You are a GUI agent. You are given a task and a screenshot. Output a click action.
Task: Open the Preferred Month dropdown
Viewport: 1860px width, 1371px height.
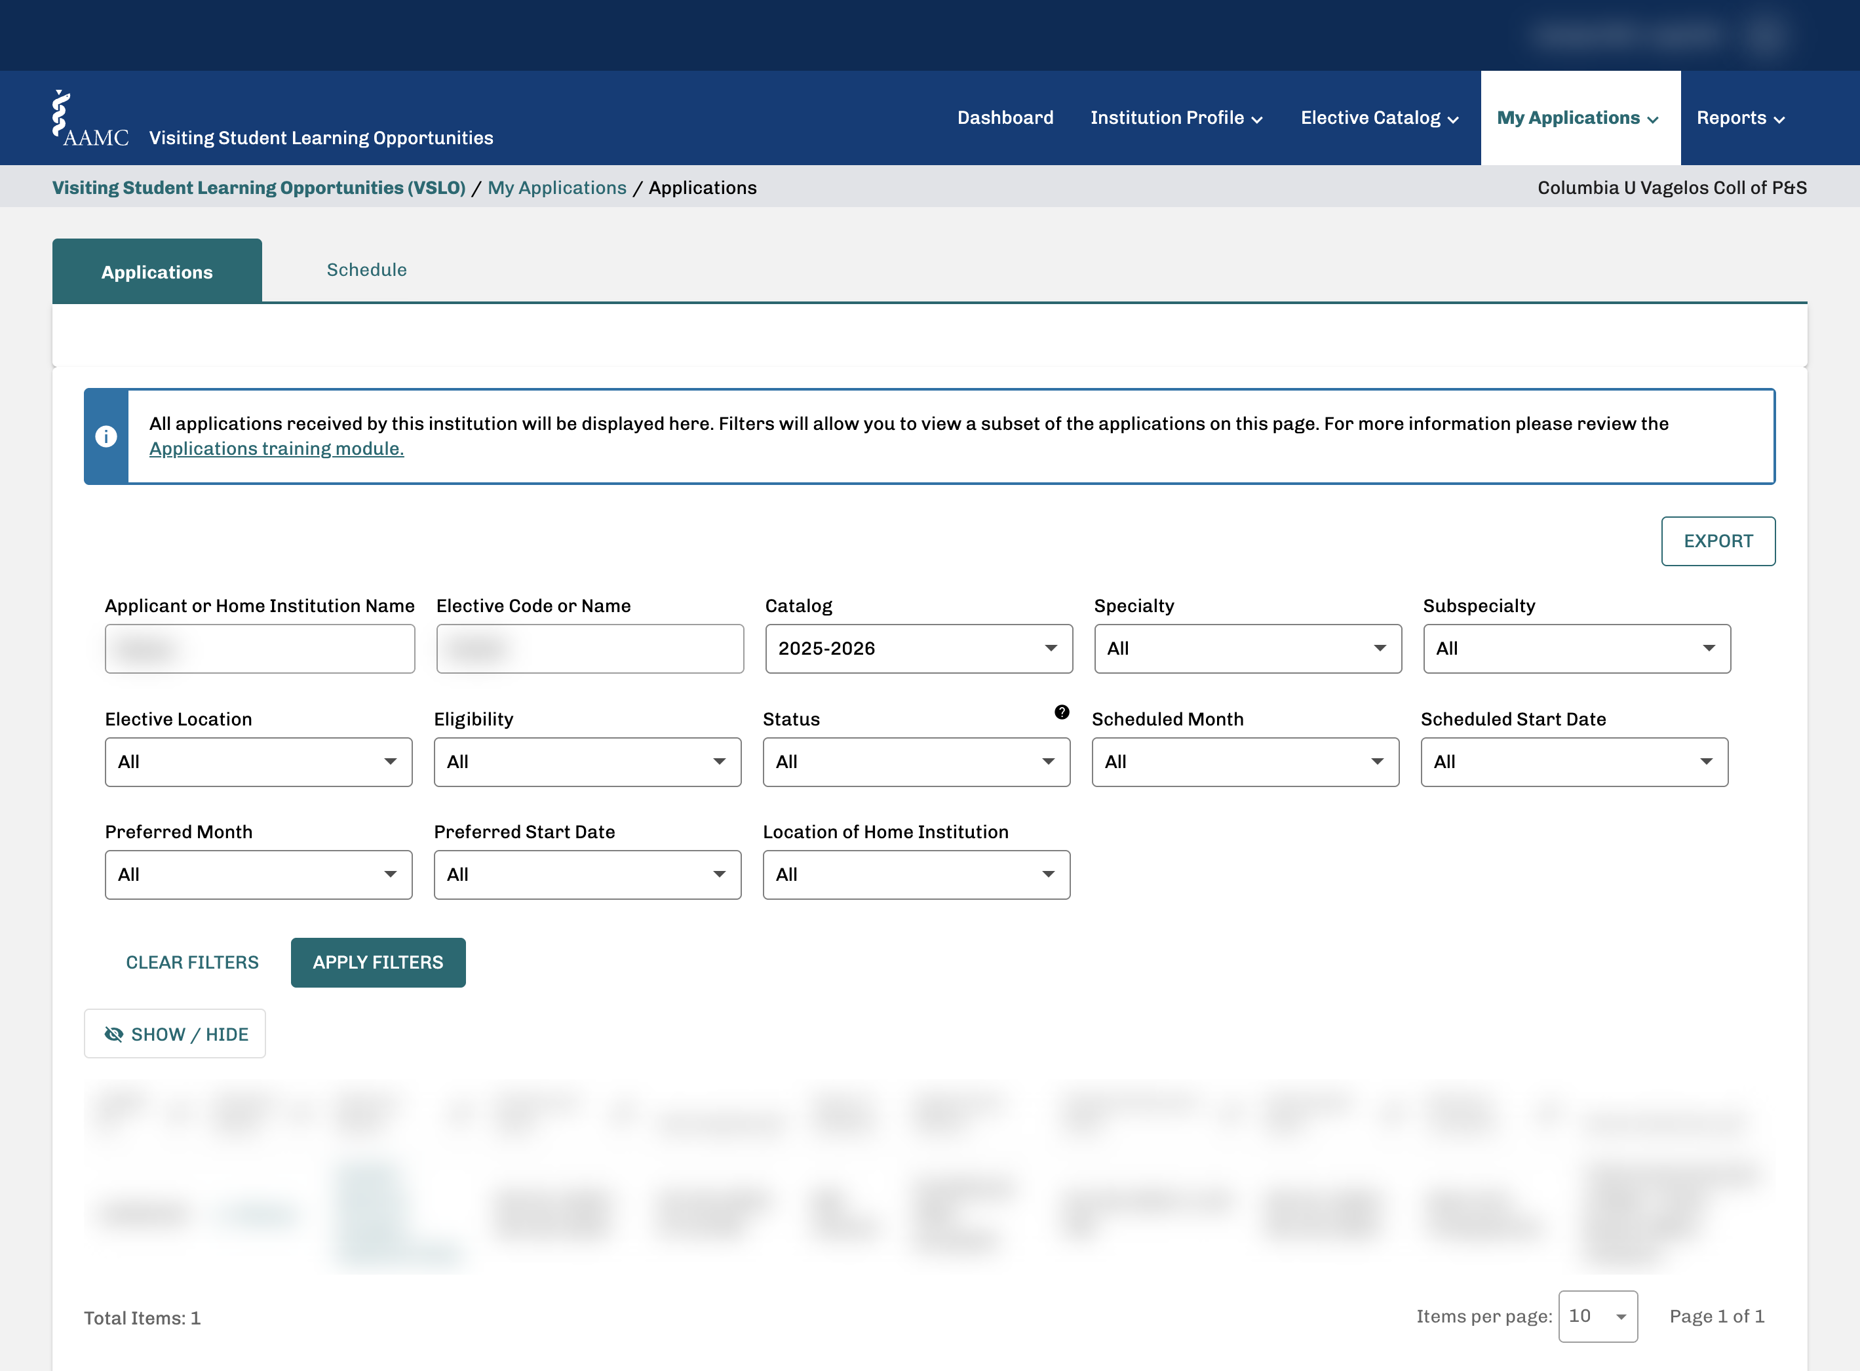(x=259, y=875)
